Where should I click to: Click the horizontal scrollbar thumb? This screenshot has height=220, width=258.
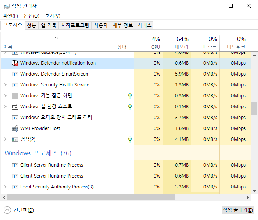[x=91, y=197]
